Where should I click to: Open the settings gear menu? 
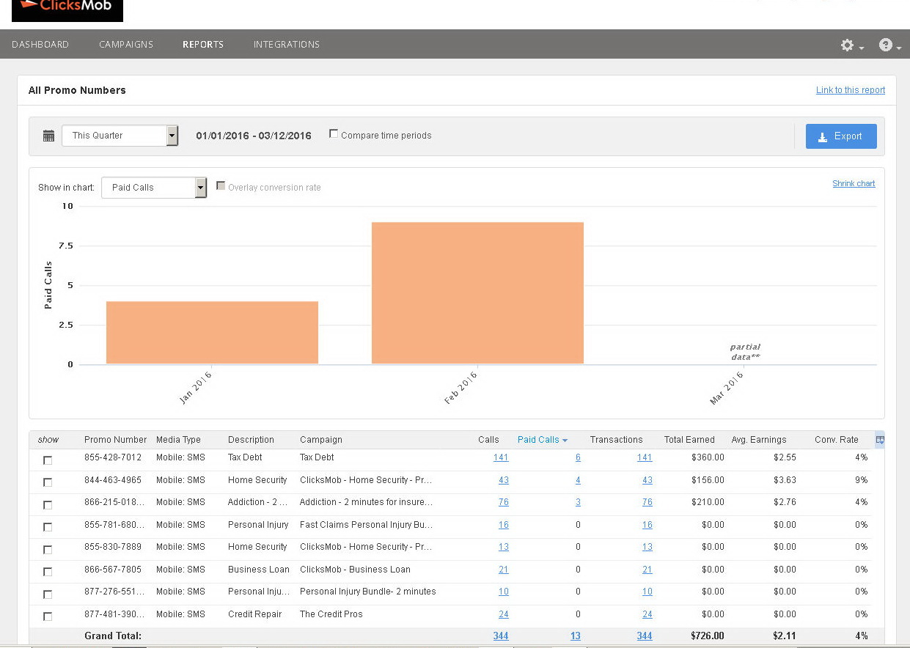848,45
